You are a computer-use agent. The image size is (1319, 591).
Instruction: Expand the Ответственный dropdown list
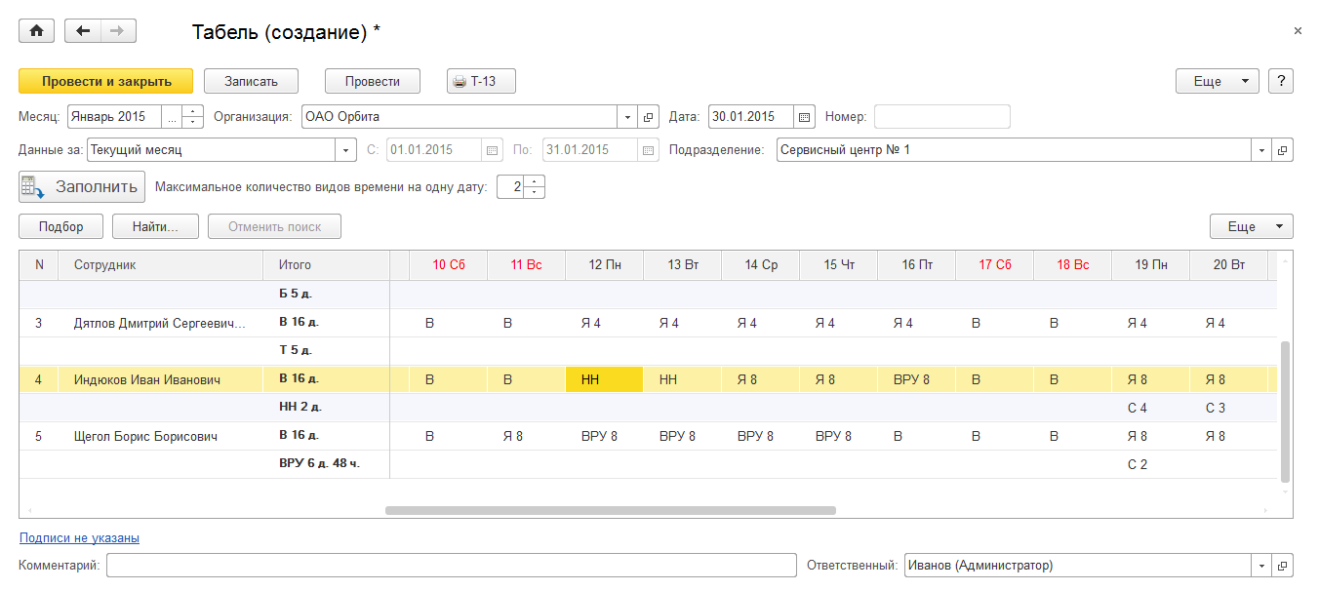[1261, 566]
